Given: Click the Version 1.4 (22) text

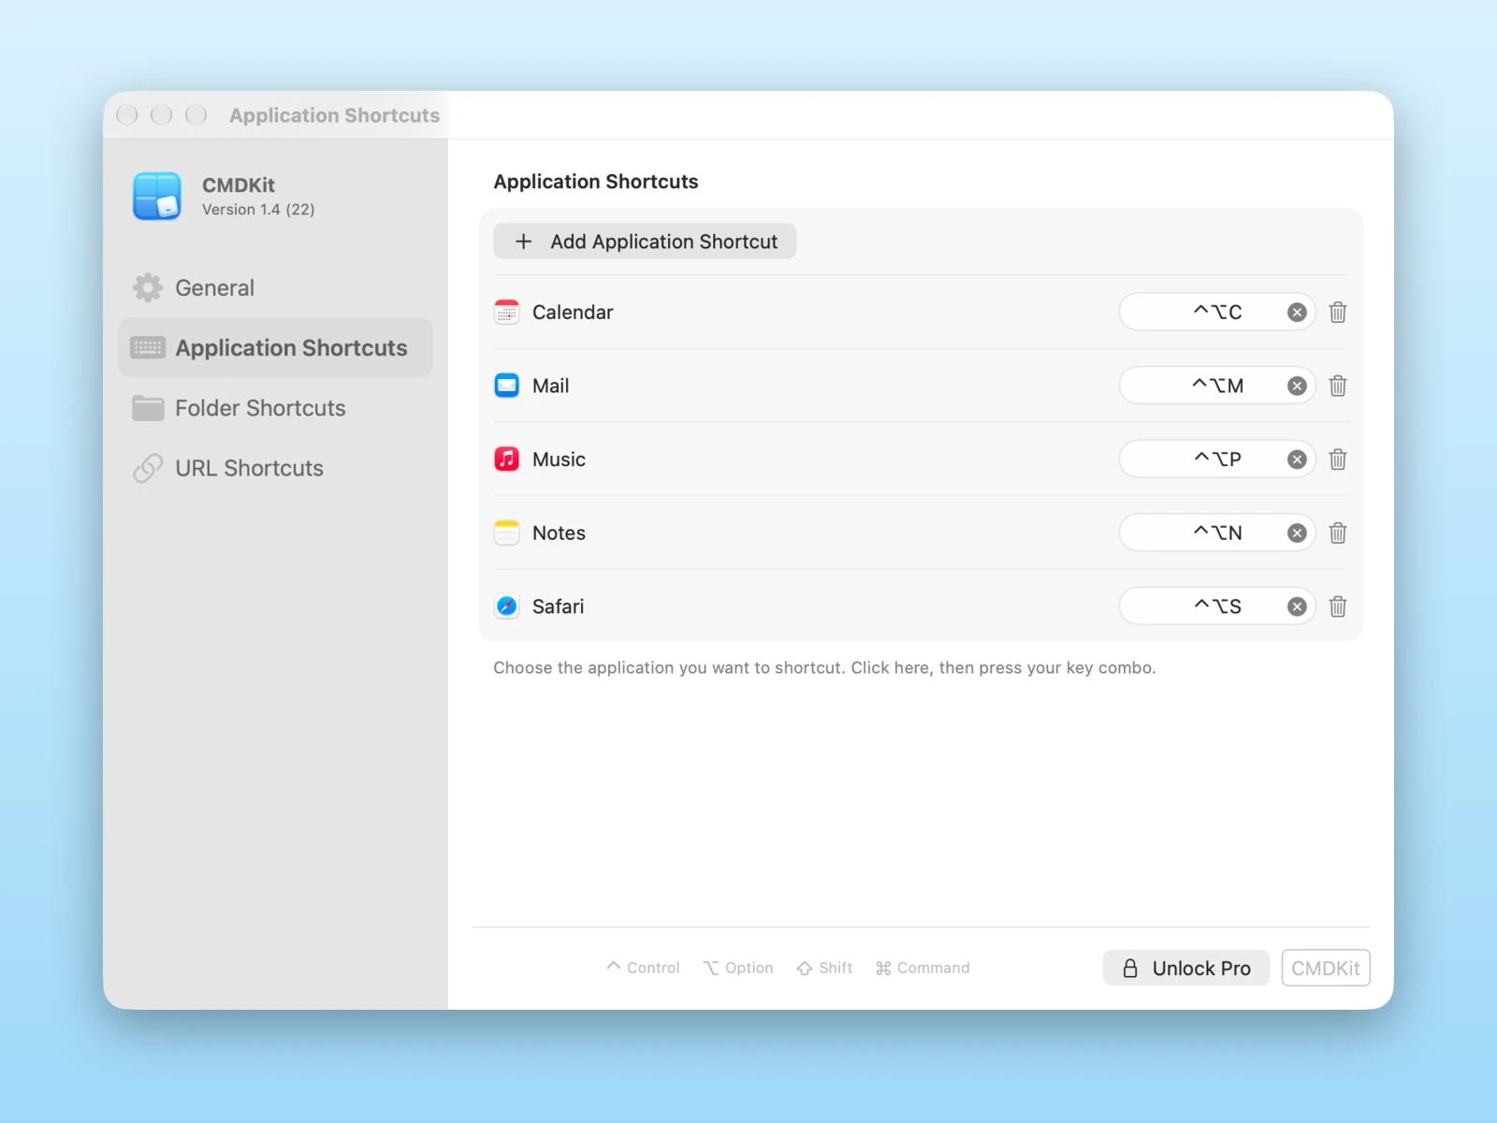Looking at the screenshot, I should click(258, 210).
